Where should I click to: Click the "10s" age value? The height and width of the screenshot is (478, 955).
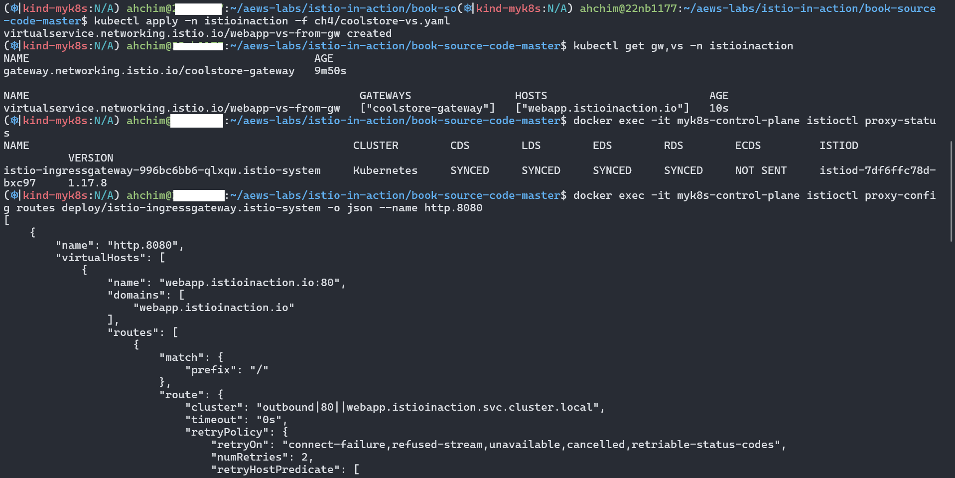point(719,108)
